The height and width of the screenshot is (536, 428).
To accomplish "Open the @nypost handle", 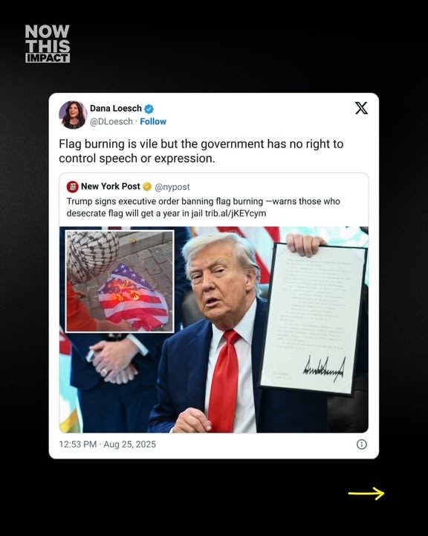I will tap(172, 187).
